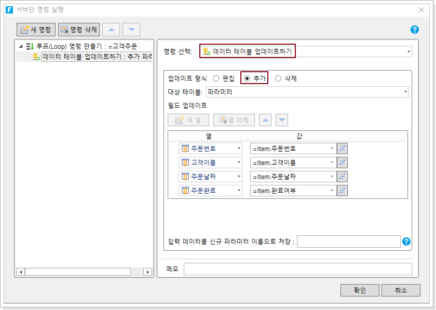Click the 명령 삭제 (delete command) button
The image size is (436, 310).
(79, 30)
